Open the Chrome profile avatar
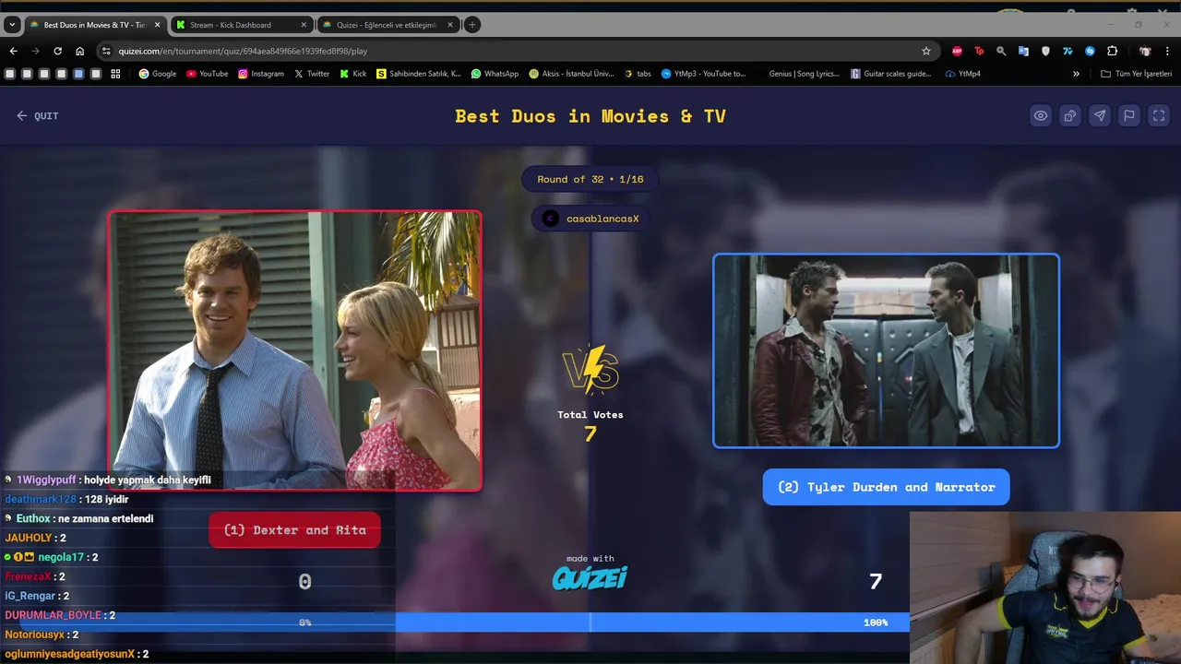Image resolution: width=1181 pixels, height=664 pixels. (x=1145, y=51)
